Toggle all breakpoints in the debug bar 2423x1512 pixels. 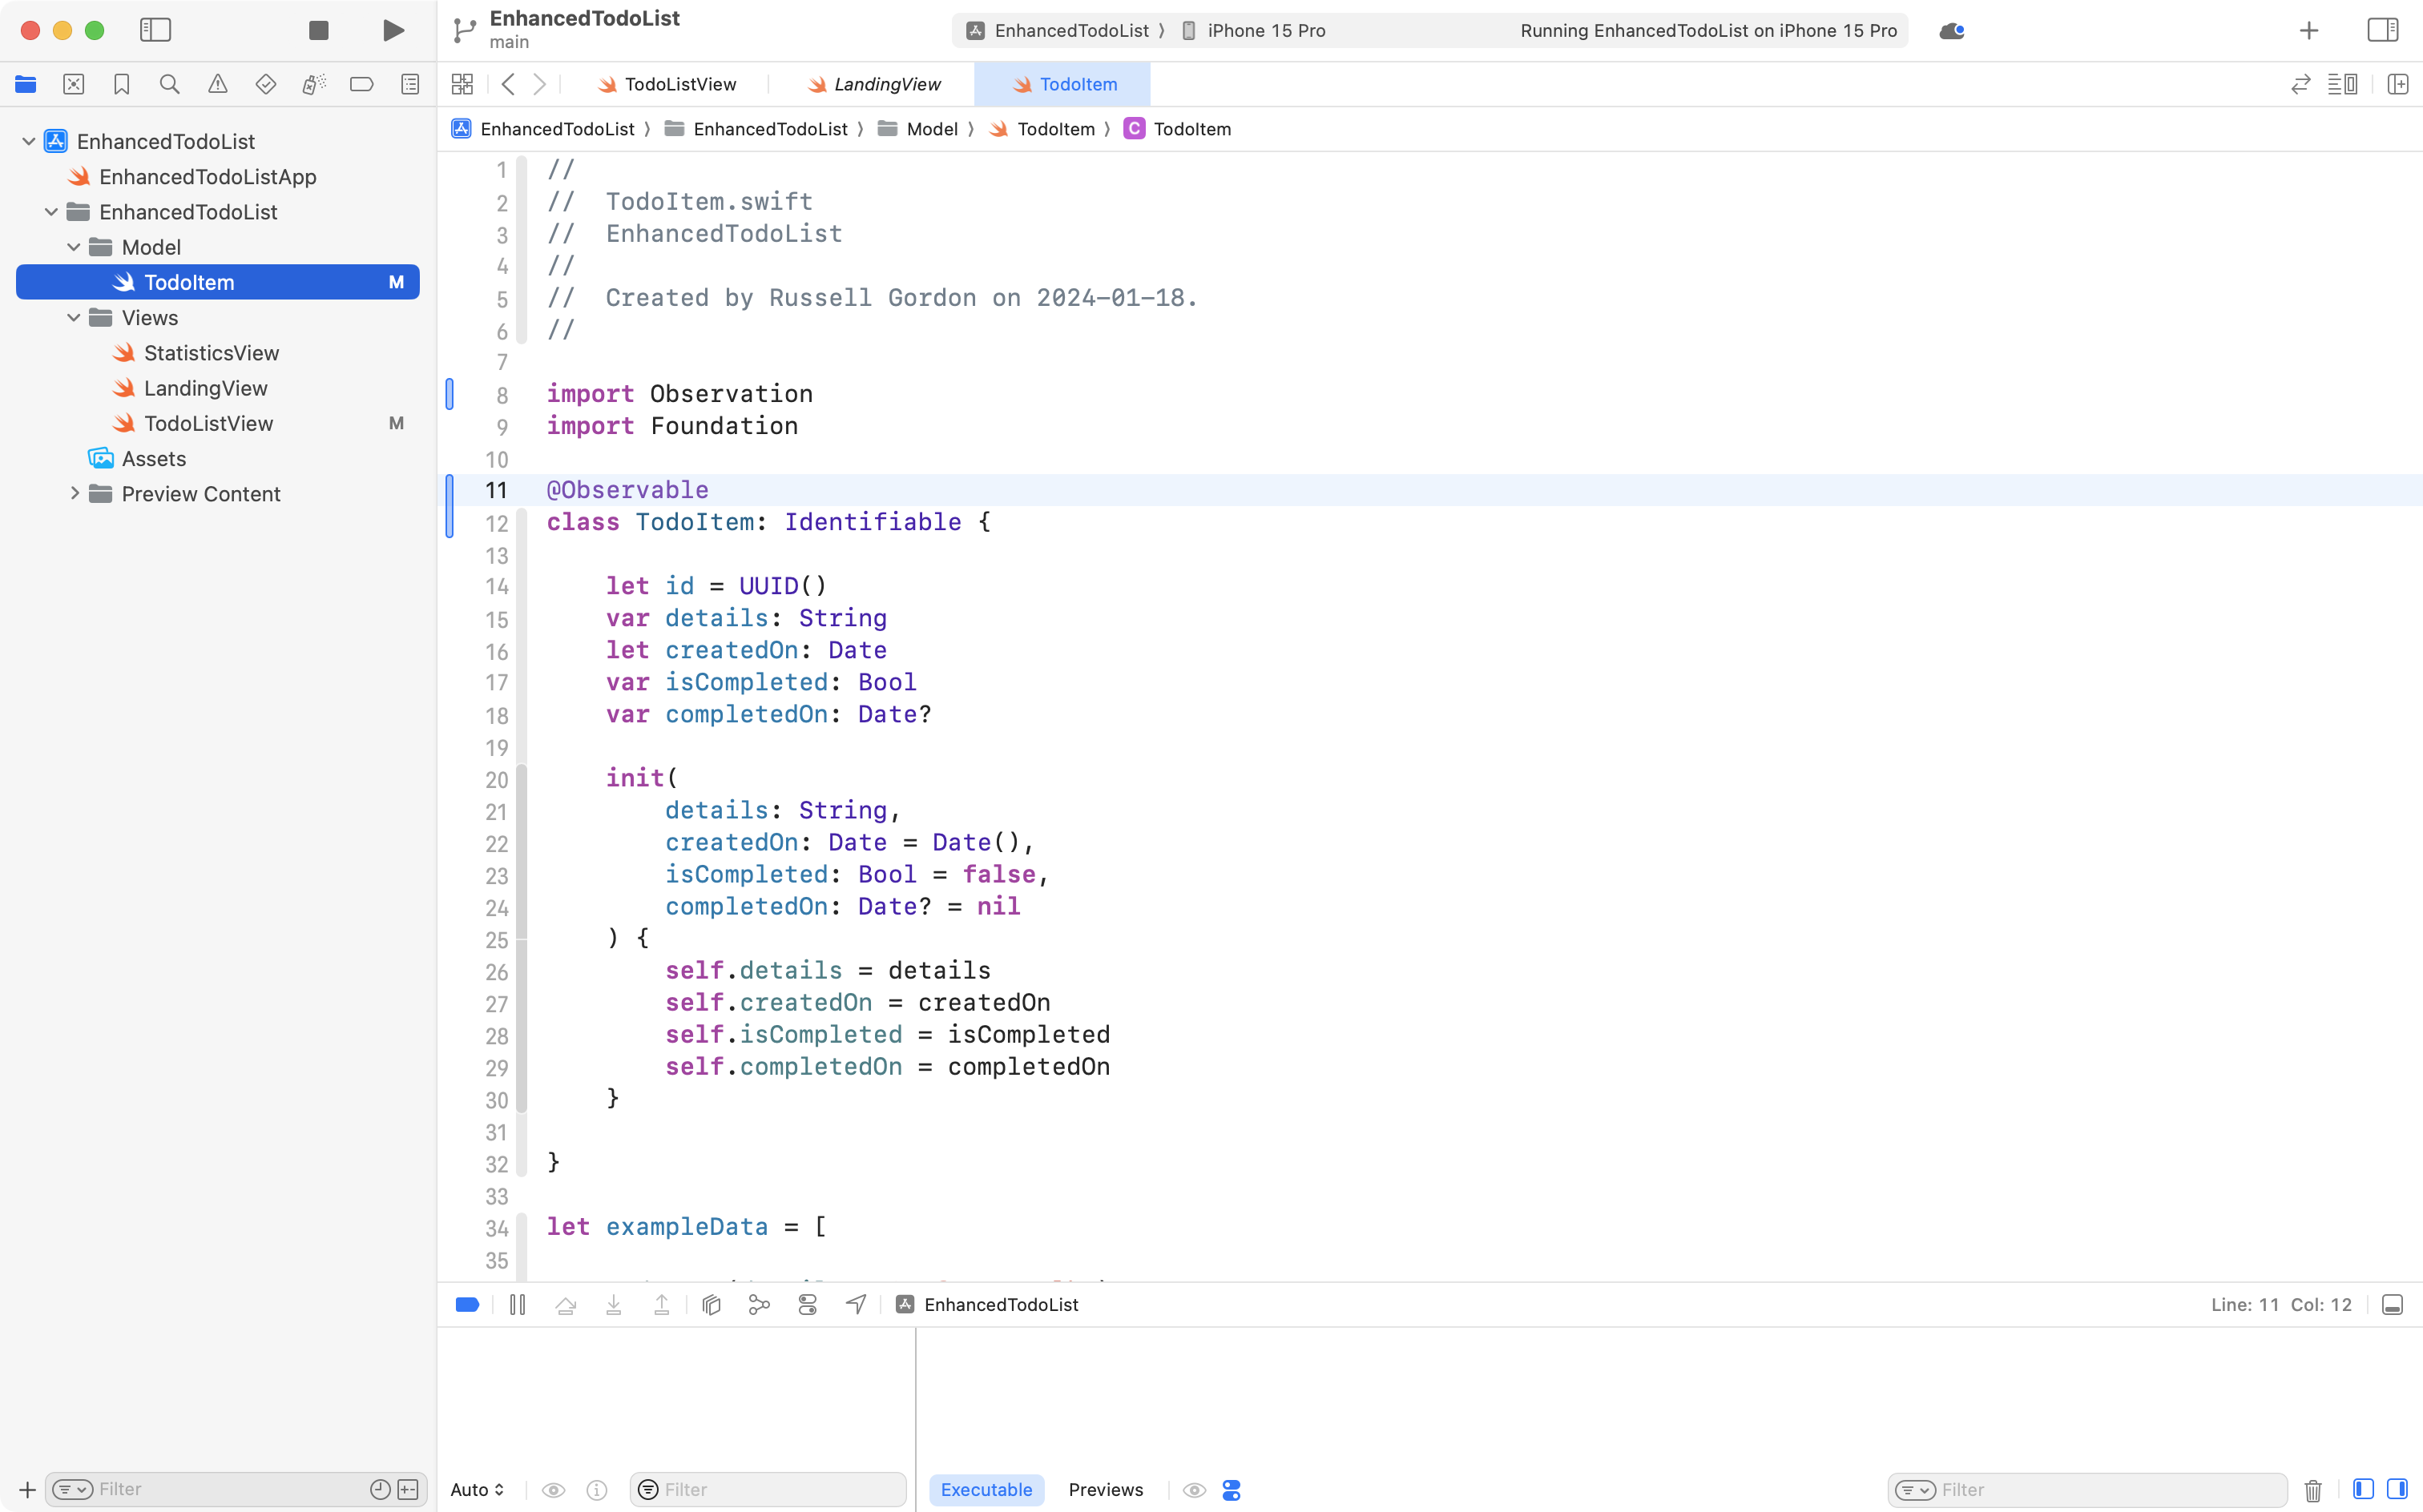pos(467,1304)
